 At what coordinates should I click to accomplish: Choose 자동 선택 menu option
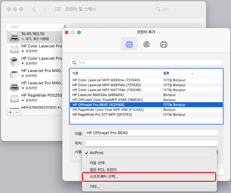(149, 163)
